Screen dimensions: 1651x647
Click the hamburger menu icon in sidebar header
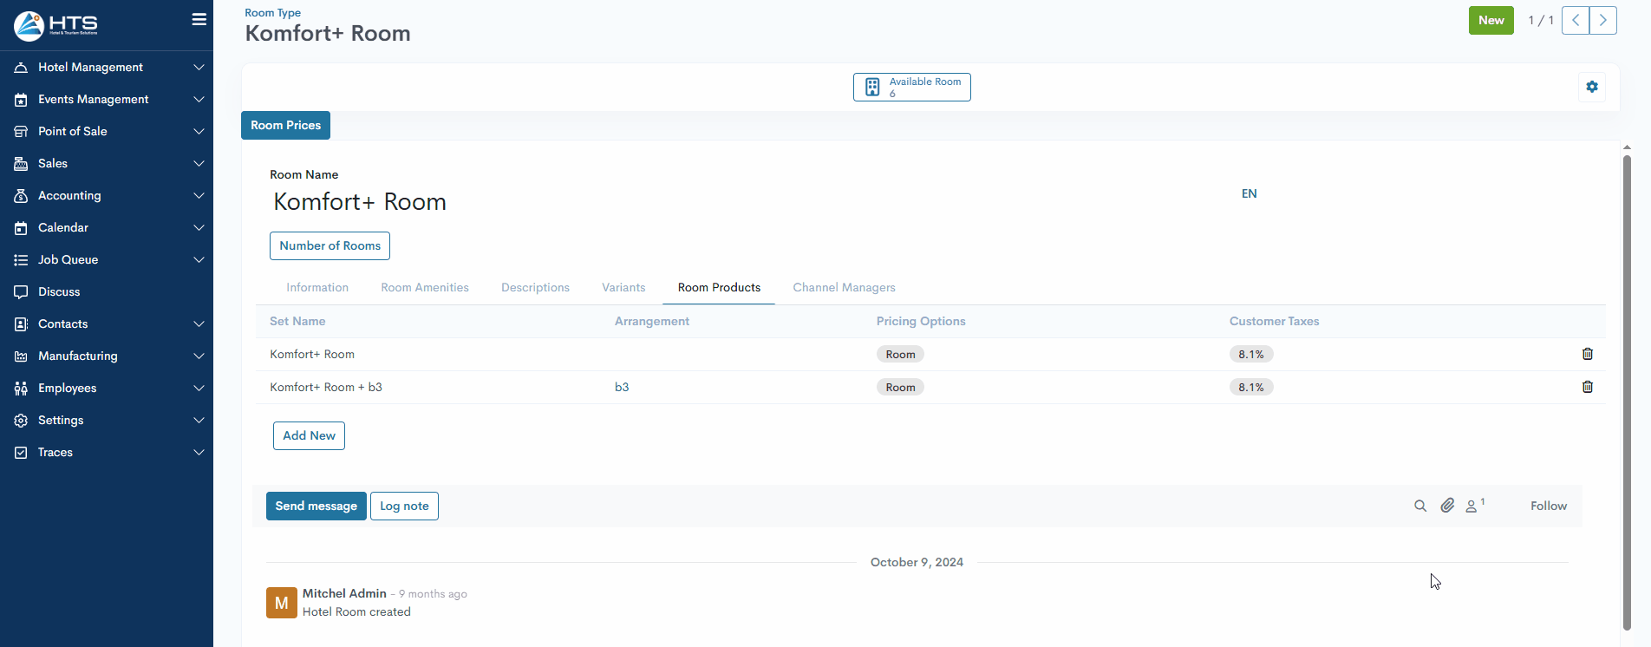point(199,20)
